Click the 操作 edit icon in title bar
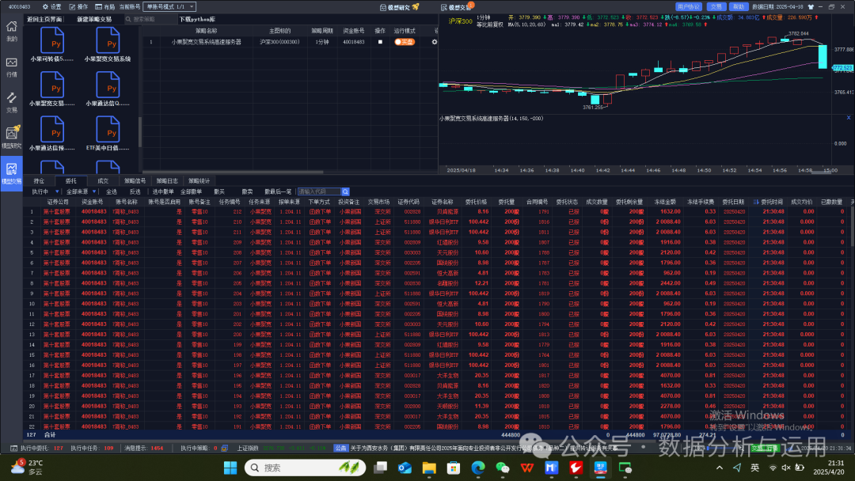The image size is (855, 481). pos(78,7)
